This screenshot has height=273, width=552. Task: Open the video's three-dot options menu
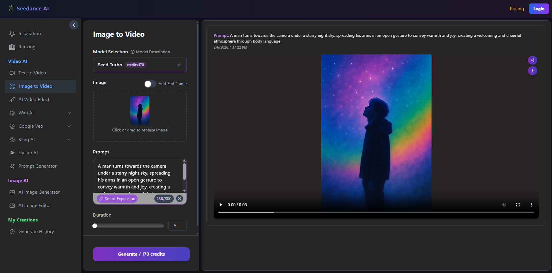pos(531,205)
